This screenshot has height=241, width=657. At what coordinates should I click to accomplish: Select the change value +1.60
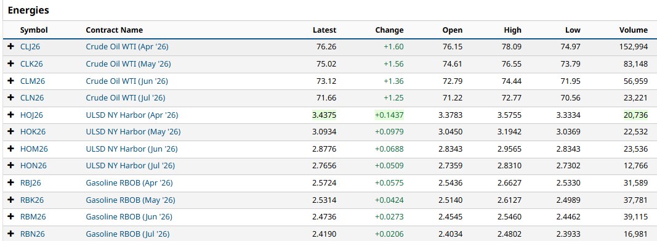(x=394, y=46)
